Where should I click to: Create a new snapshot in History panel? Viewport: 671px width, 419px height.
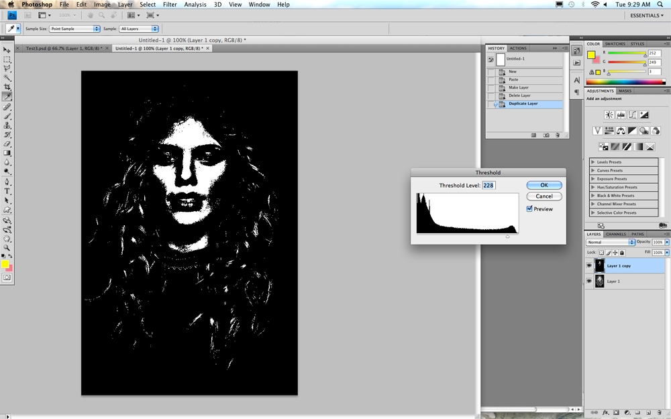pyautogui.click(x=546, y=135)
